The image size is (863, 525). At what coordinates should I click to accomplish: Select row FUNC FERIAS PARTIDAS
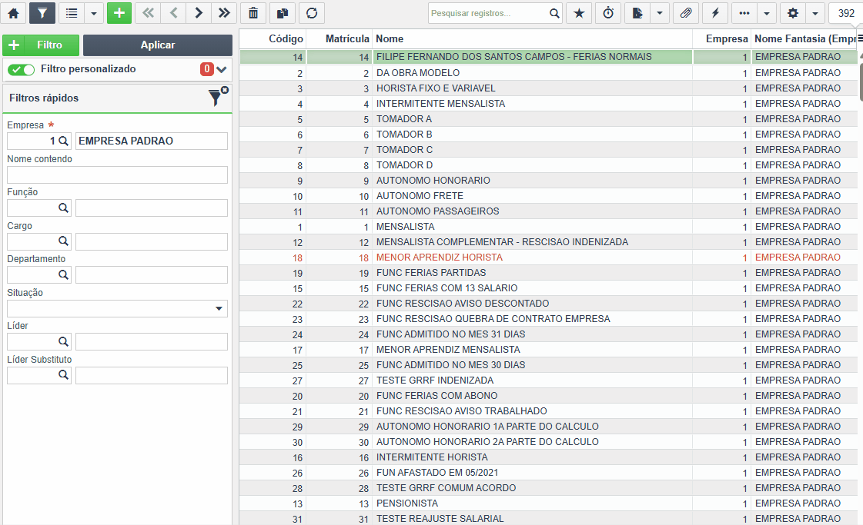(548, 273)
